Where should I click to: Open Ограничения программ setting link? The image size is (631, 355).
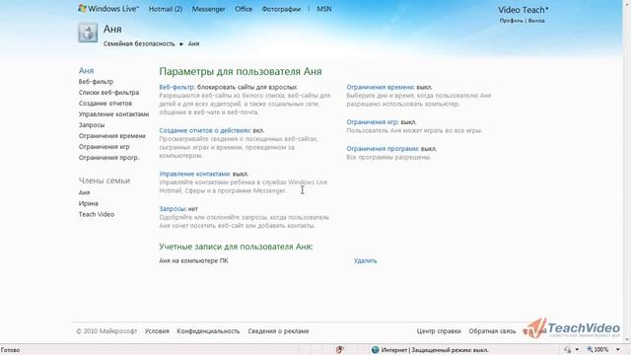(x=383, y=149)
